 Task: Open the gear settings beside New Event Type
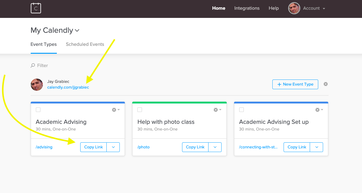(x=326, y=84)
